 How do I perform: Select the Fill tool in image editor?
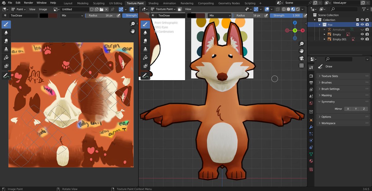(x=6, y=58)
